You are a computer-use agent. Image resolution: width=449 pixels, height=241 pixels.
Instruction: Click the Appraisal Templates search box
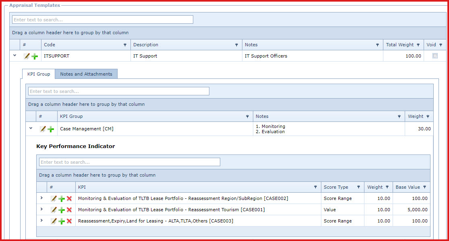coord(103,20)
